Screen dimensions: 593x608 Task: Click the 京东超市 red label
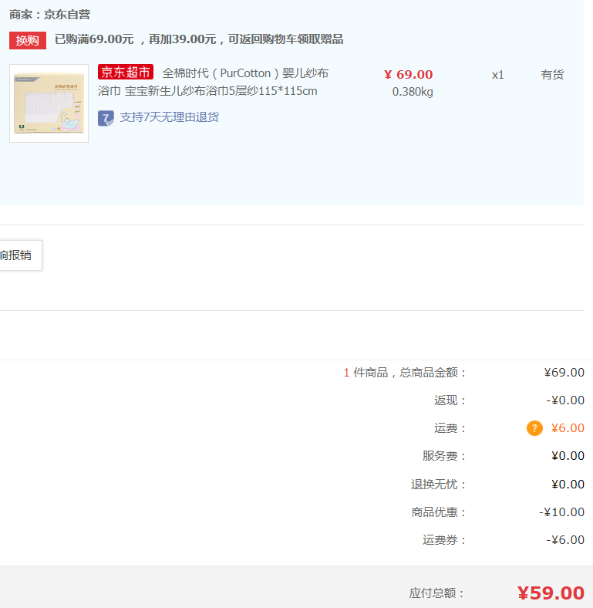[126, 72]
